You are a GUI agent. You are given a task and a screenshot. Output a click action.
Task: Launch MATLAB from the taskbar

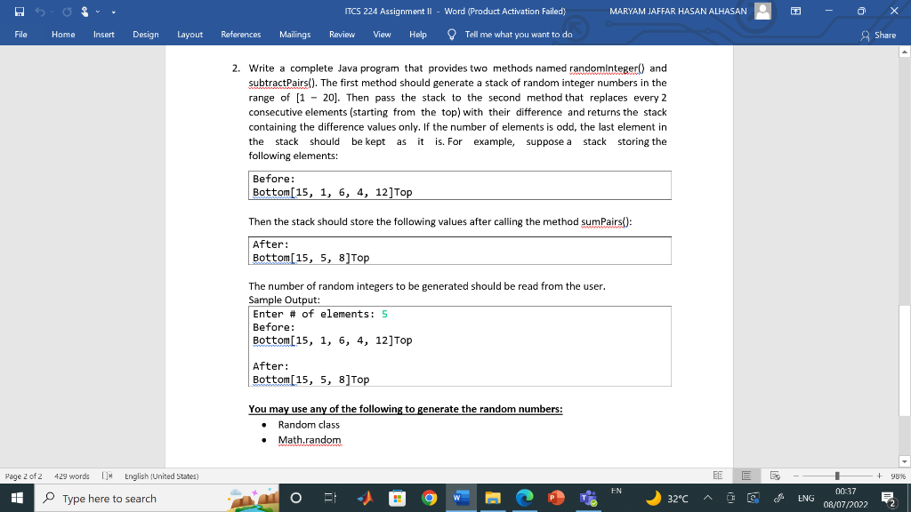coord(364,498)
